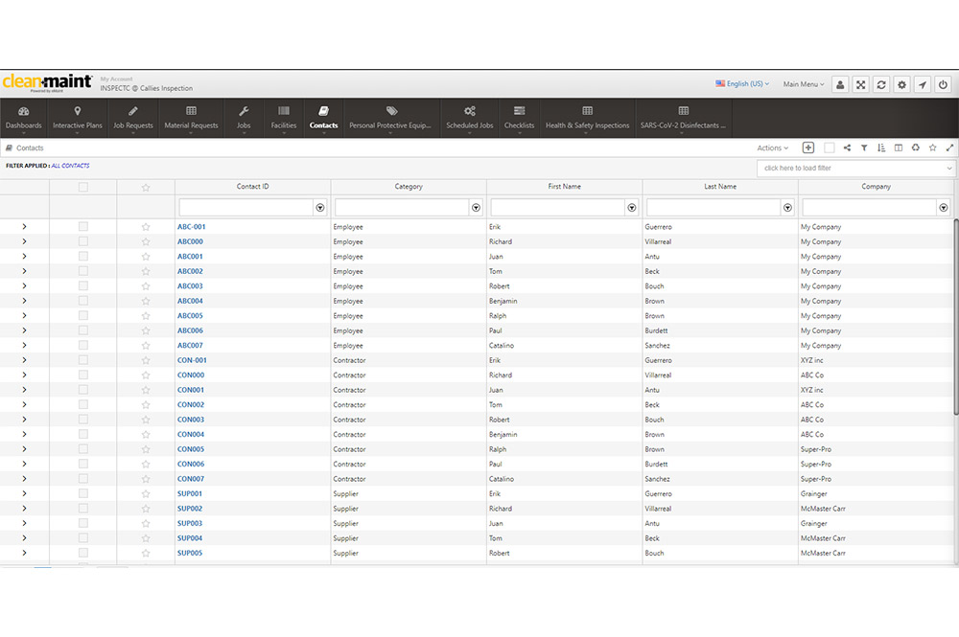The image size is (959, 637).
Task: Open the Job Requests menu
Action: click(132, 119)
